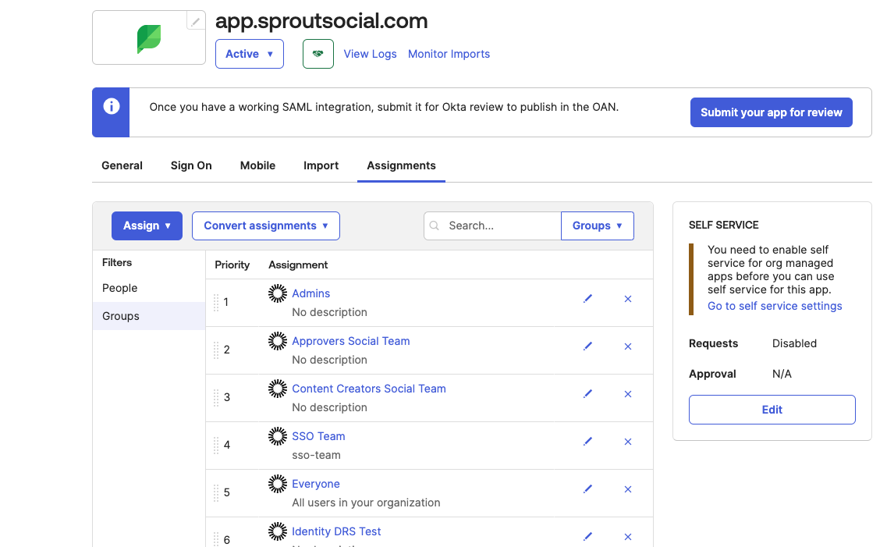Viewport: 887px width, 547px height.
Task: Click the info icon in the banner
Action: click(112, 106)
